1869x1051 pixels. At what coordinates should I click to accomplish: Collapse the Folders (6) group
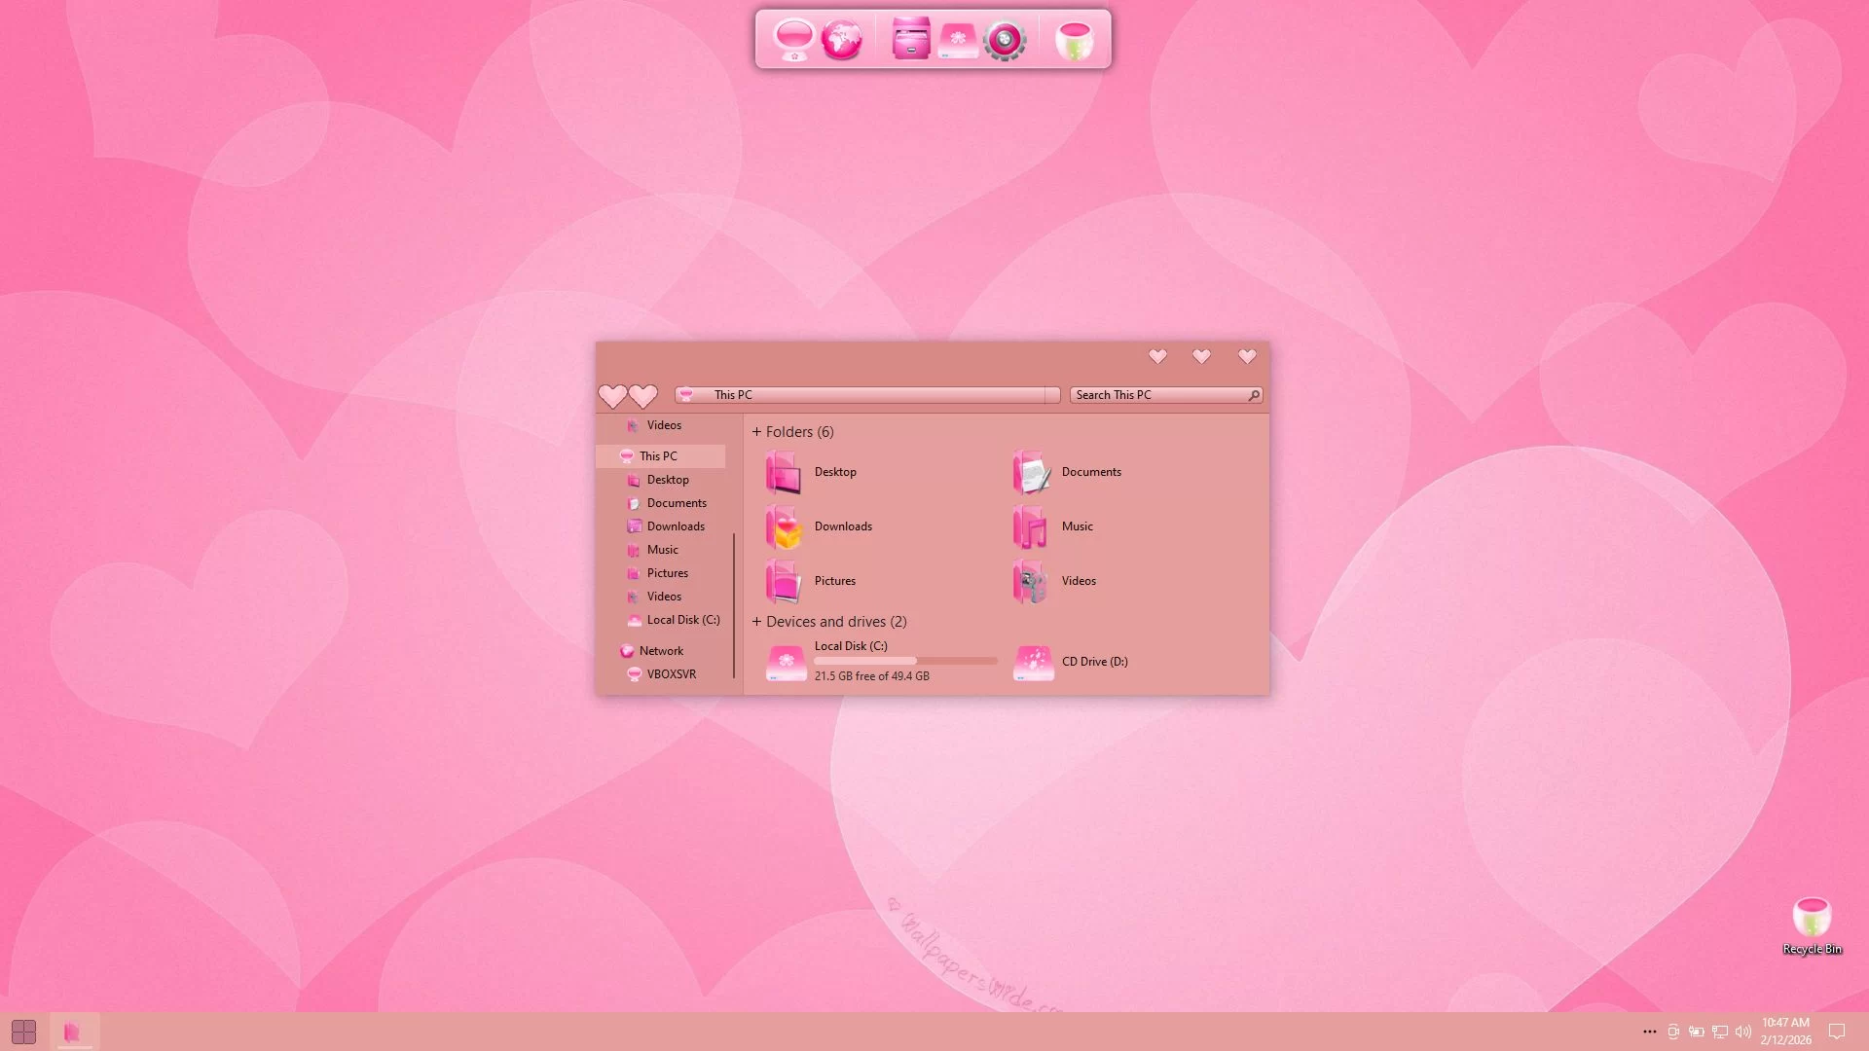coord(756,432)
